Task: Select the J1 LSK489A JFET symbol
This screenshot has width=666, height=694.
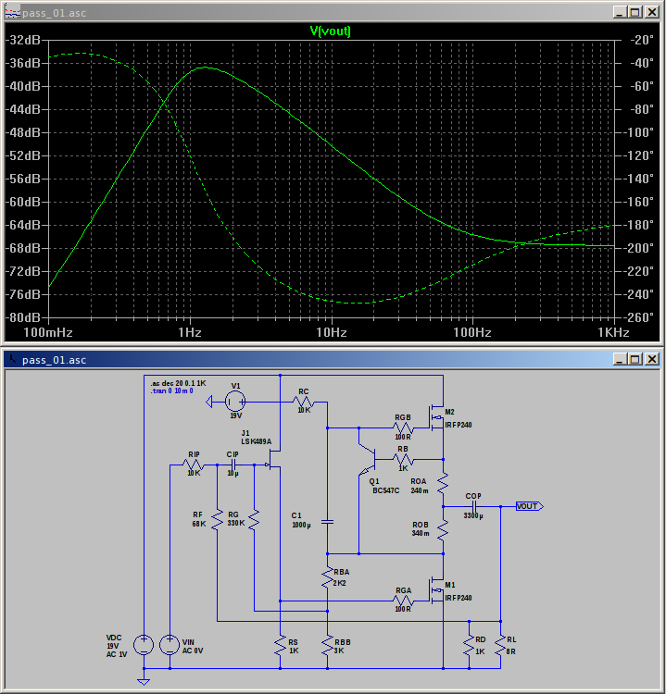Action: 274,459
